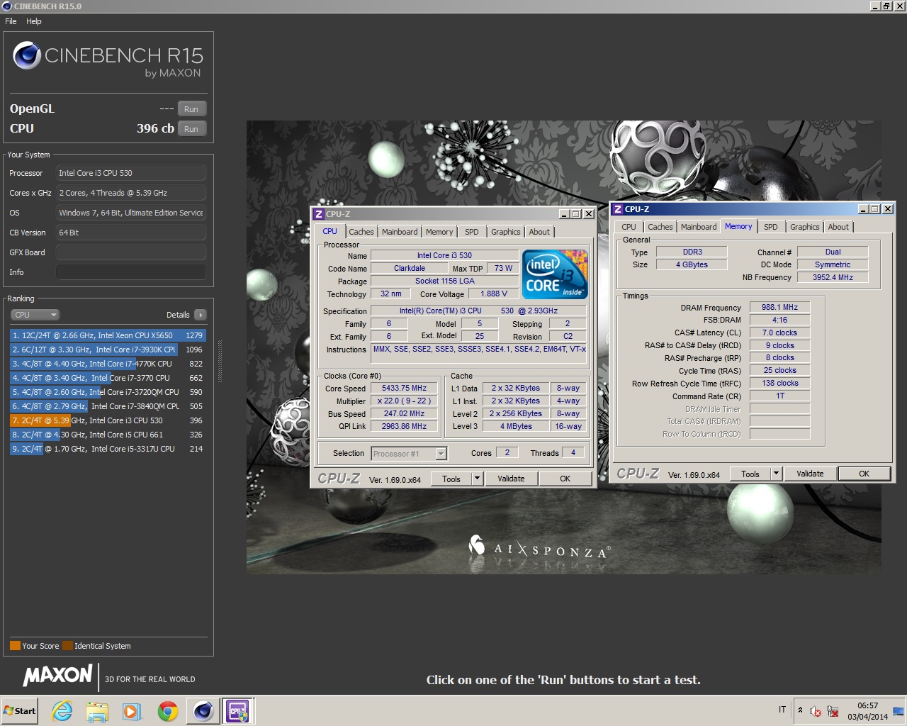Viewport: 907px width, 726px height.
Task: Click the taskbar clock 06:57
Action: 867,706
